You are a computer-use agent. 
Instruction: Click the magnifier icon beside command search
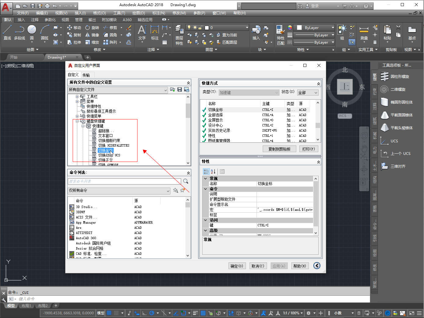(185, 181)
